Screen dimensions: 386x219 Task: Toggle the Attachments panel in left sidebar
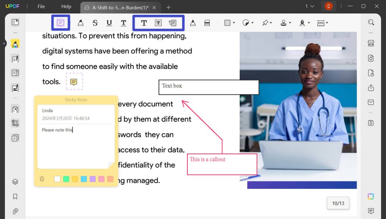[15, 211]
